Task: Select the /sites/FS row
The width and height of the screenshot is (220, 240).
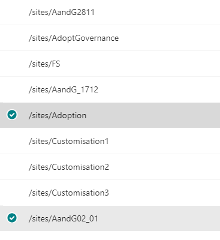Action: [110, 64]
